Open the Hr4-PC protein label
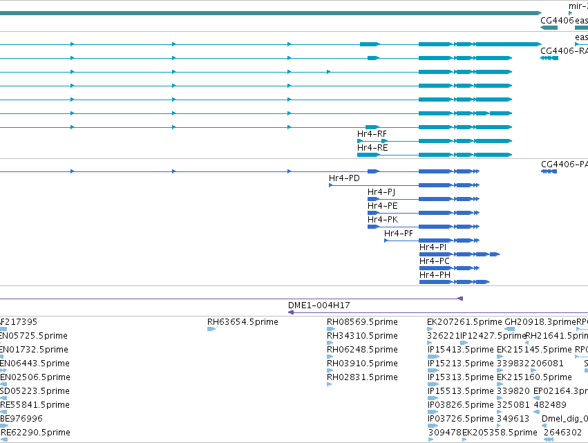588x443 pixels. tap(434, 261)
